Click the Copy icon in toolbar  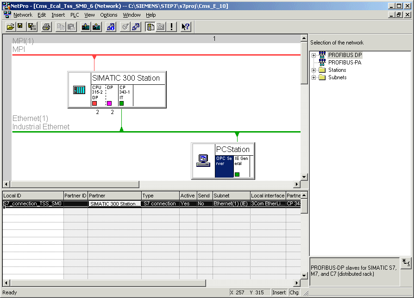pyautogui.click(x=61, y=27)
